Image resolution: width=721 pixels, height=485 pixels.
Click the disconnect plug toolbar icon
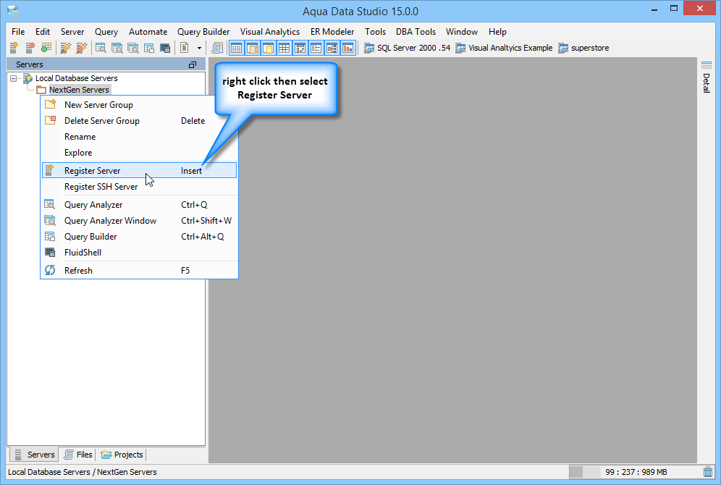point(81,48)
